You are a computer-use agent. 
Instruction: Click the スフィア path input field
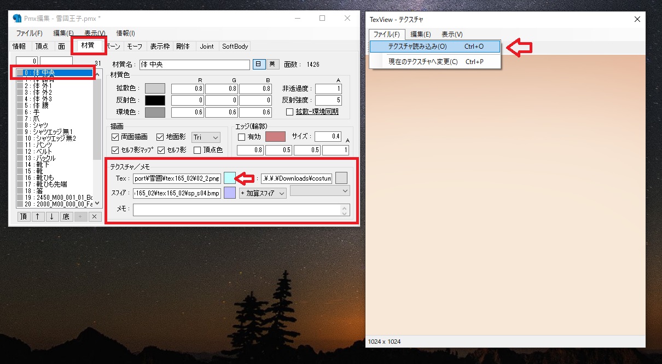(x=177, y=193)
